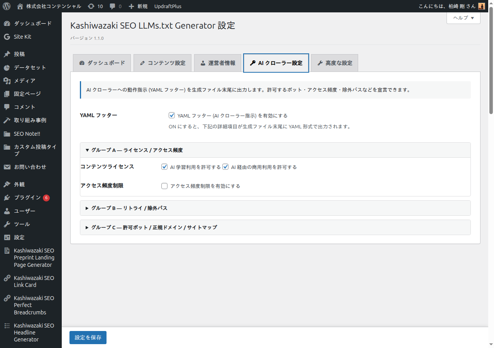Click the 取り組み事例 hammer icon
Viewport: 494px width, 348px height.
[7, 120]
